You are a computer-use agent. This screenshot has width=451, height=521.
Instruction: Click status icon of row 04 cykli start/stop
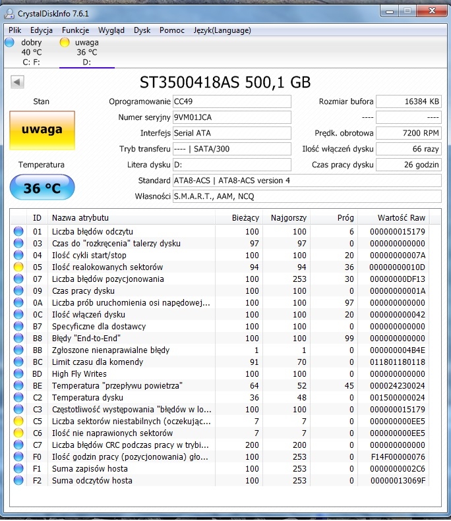(x=18, y=255)
